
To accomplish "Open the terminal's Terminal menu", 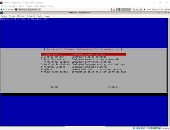I will click(31, 16).
